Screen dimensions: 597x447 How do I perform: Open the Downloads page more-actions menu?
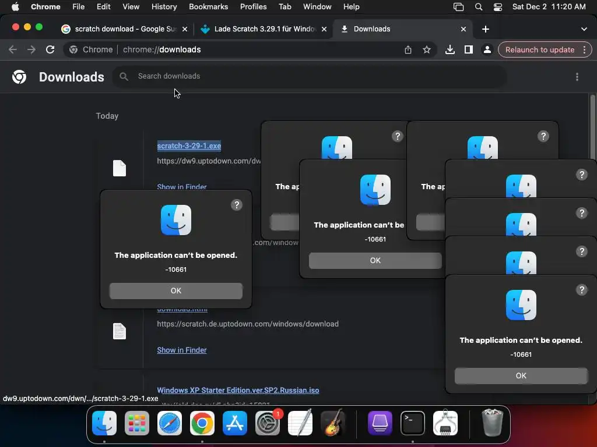577,77
